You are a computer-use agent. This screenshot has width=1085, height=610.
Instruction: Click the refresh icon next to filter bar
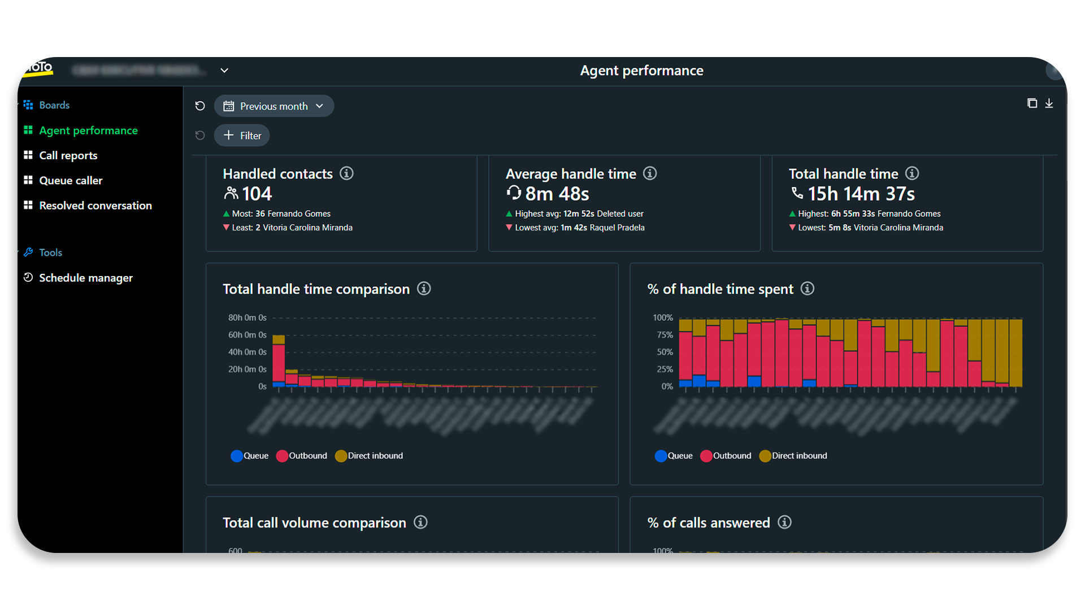click(201, 136)
